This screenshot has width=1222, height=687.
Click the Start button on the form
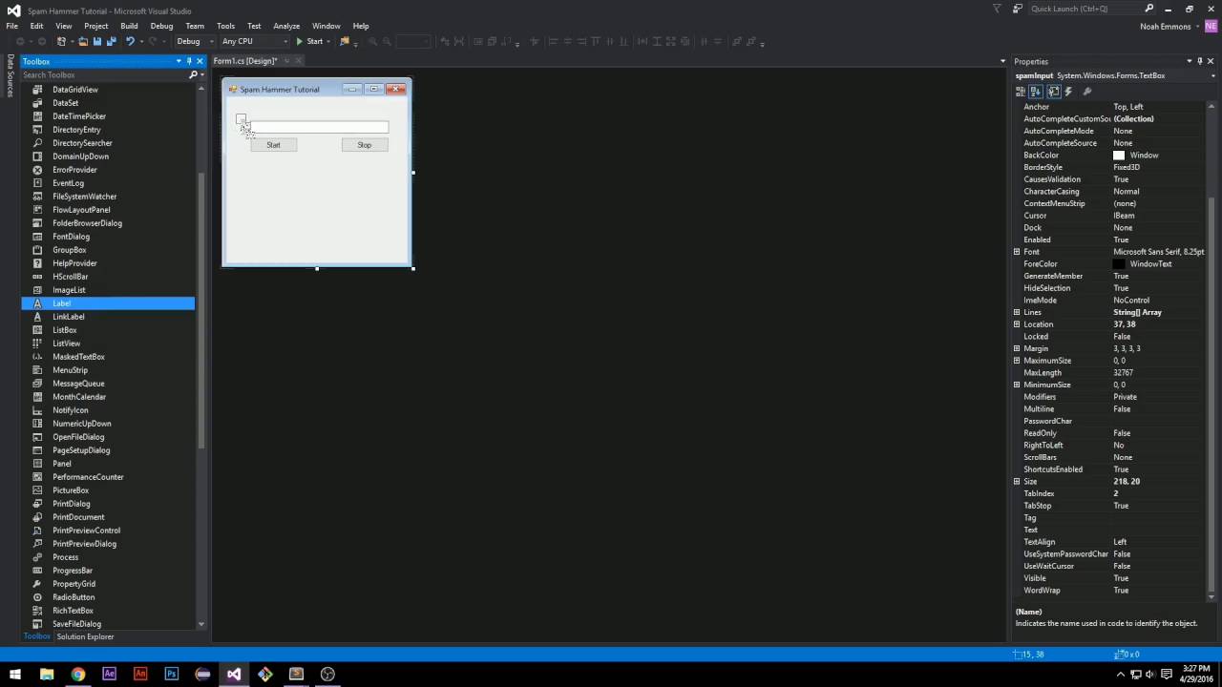(273, 145)
